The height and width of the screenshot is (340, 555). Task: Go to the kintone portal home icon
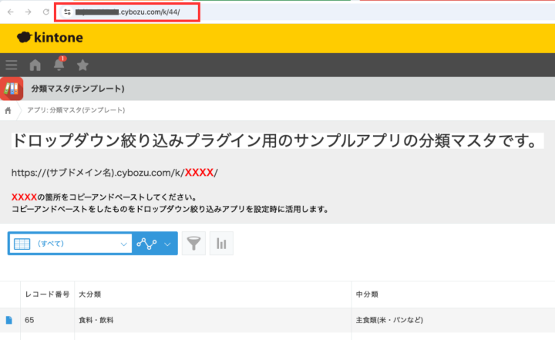tap(35, 65)
